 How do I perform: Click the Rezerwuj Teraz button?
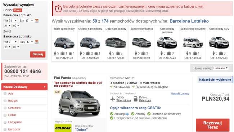click(212, 125)
